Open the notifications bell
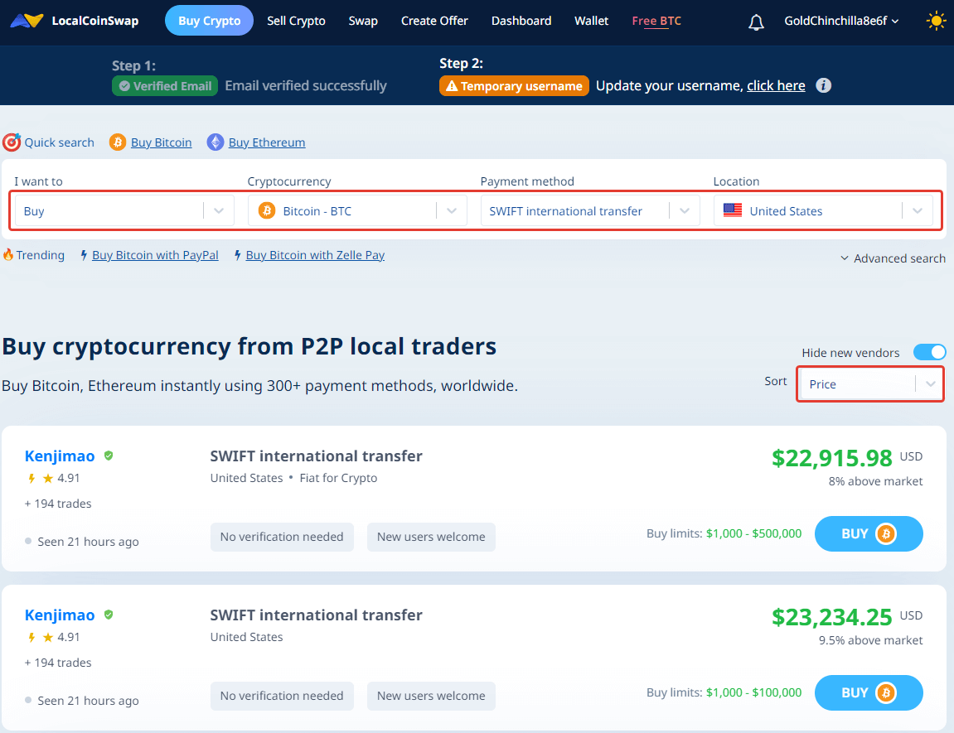 tap(756, 22)
